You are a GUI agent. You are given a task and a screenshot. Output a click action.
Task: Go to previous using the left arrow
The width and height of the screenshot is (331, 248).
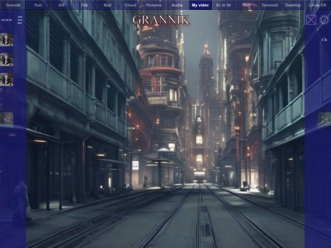click(7, 118)
